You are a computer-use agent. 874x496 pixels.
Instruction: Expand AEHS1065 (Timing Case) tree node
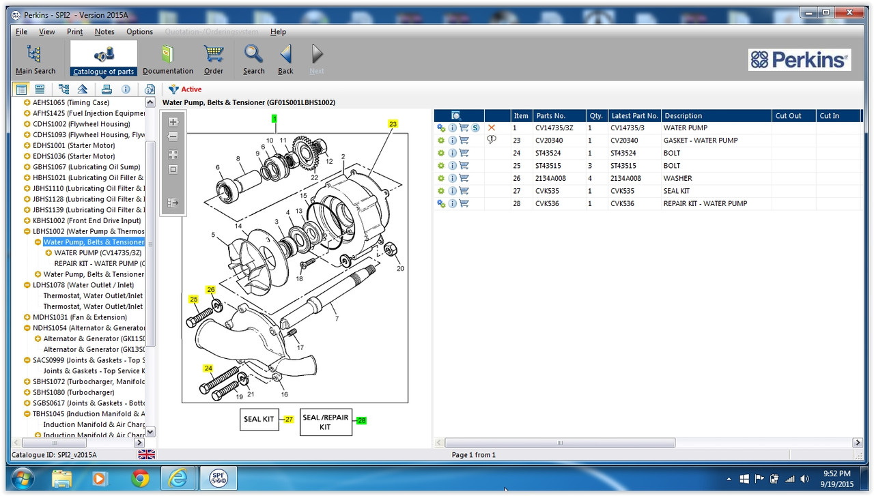[x=27, y=102]
